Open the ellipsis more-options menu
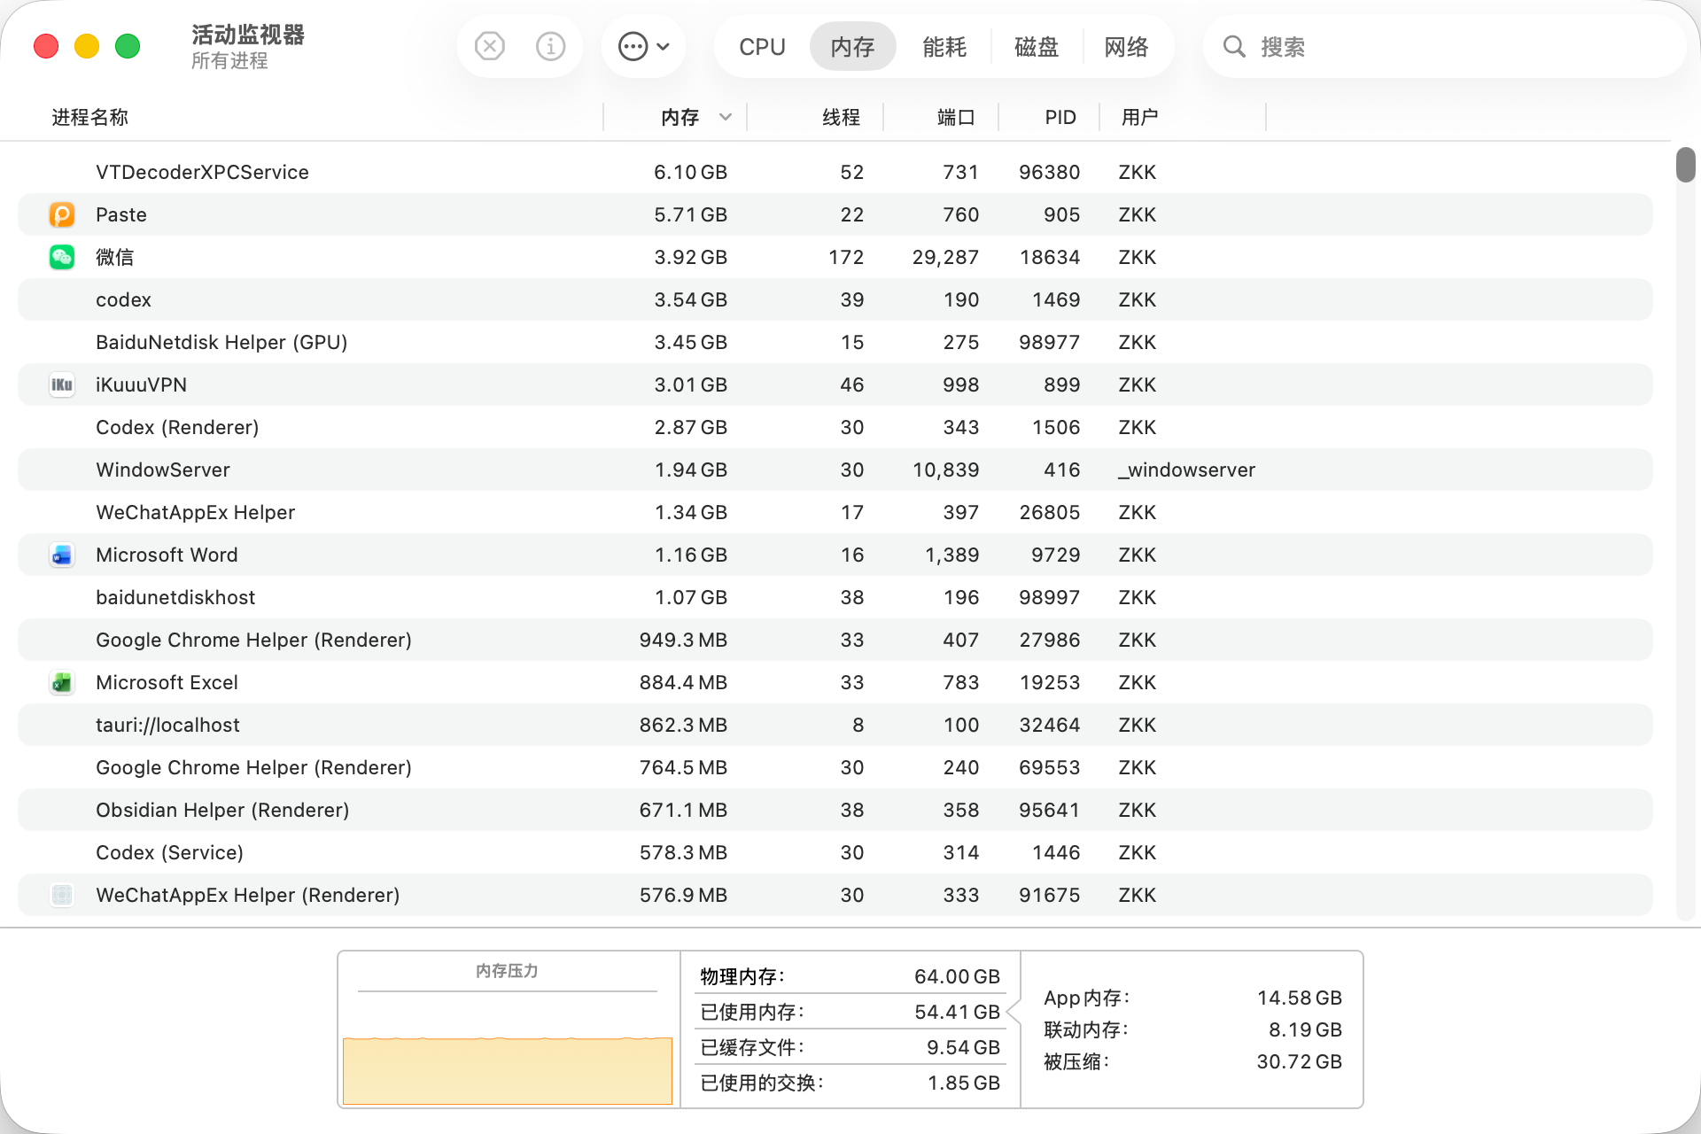 [x=643, y=46]
